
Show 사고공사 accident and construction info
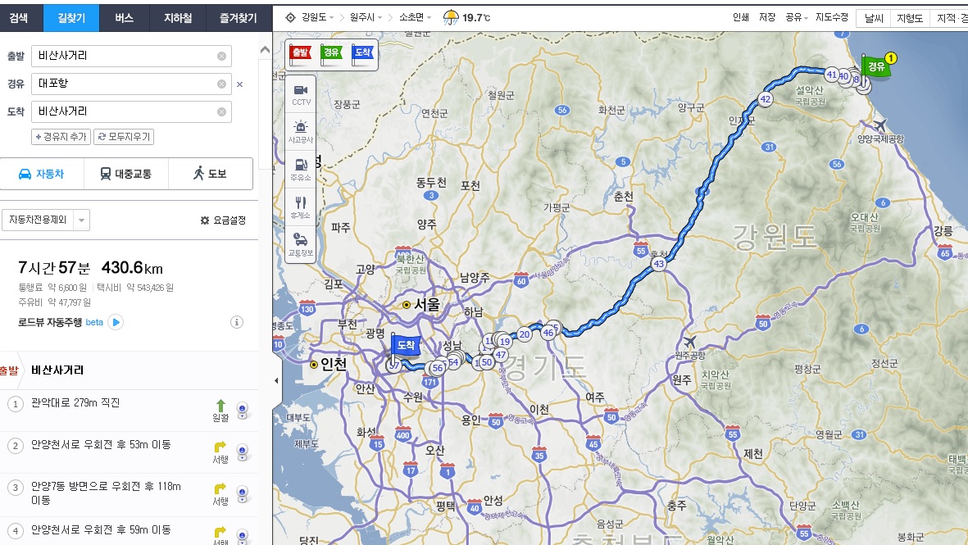tap(301, 132)
